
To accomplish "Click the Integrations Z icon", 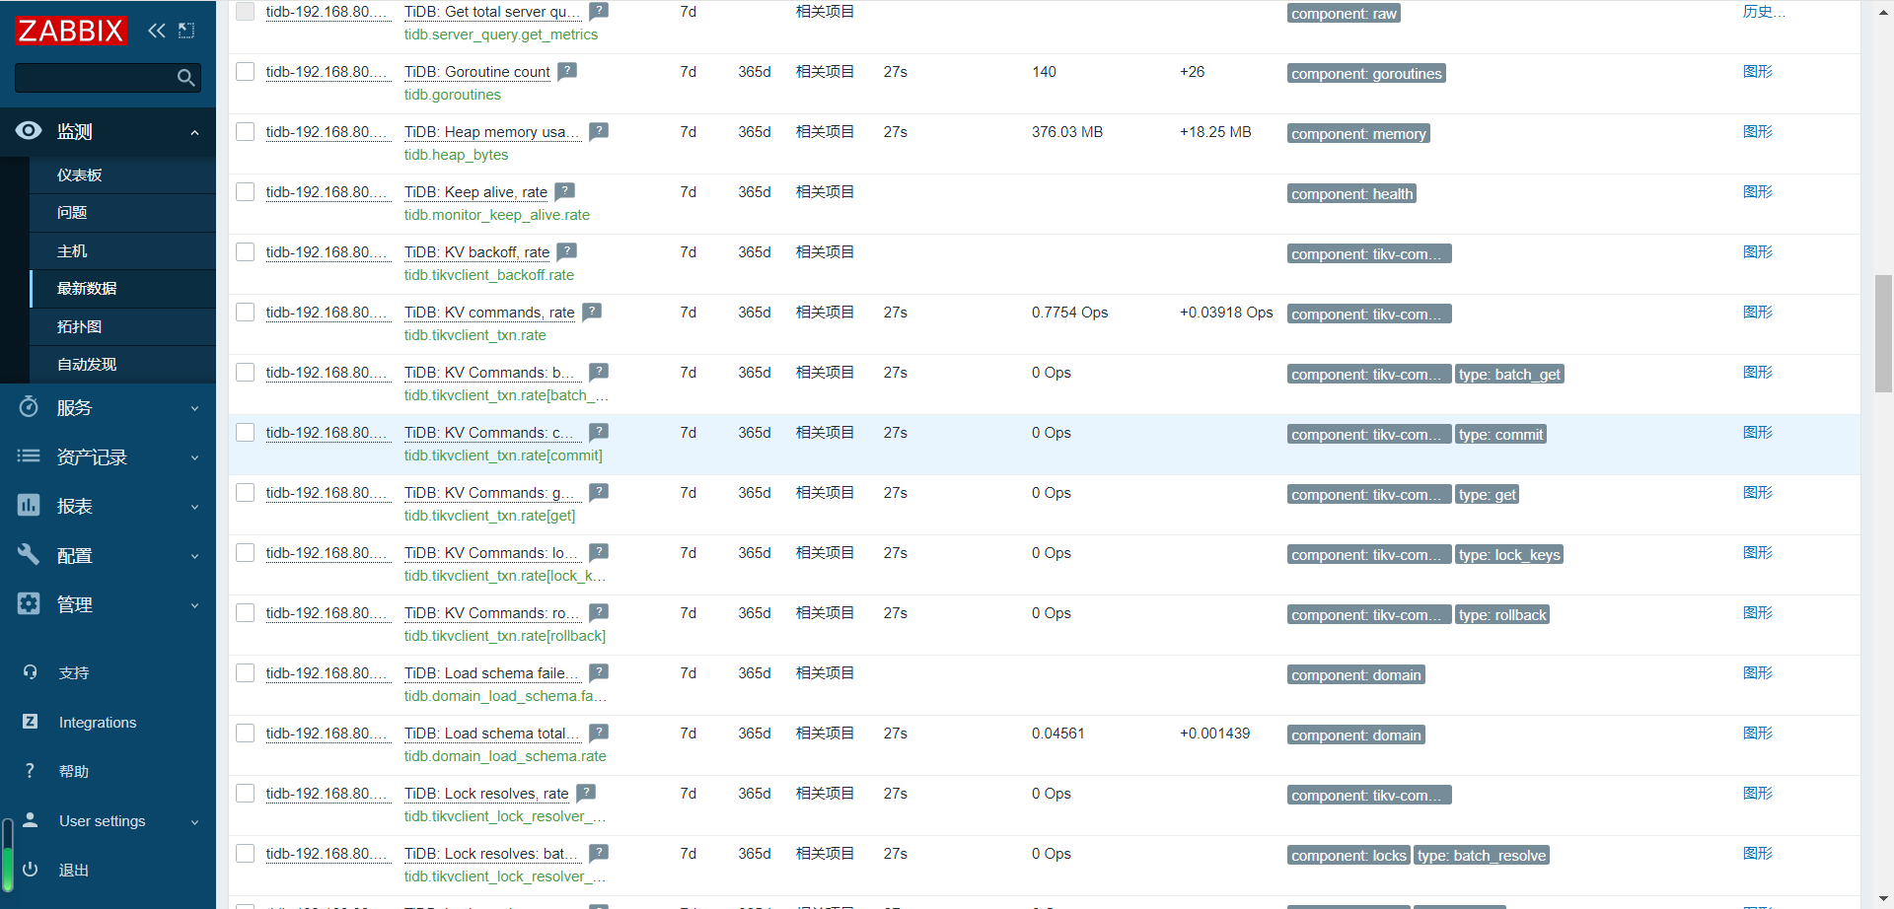I will click(30, 722).
